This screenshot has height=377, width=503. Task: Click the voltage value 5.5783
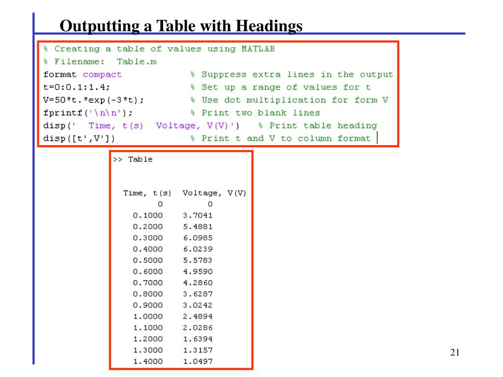[x=197, y=260]
